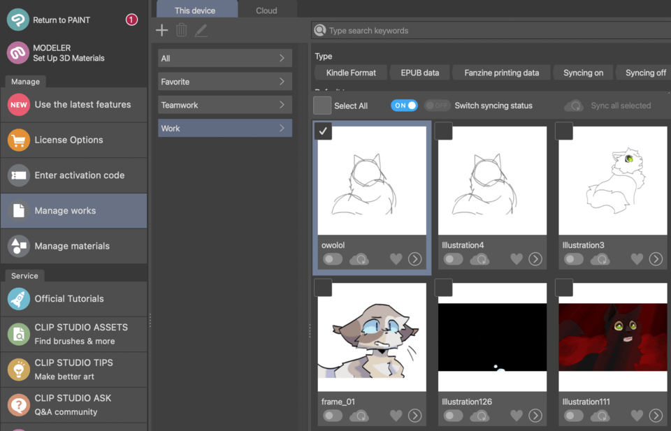671x431 pixels.
Task: Check the Illustration4 checkbox
Action: coord(443,131)
